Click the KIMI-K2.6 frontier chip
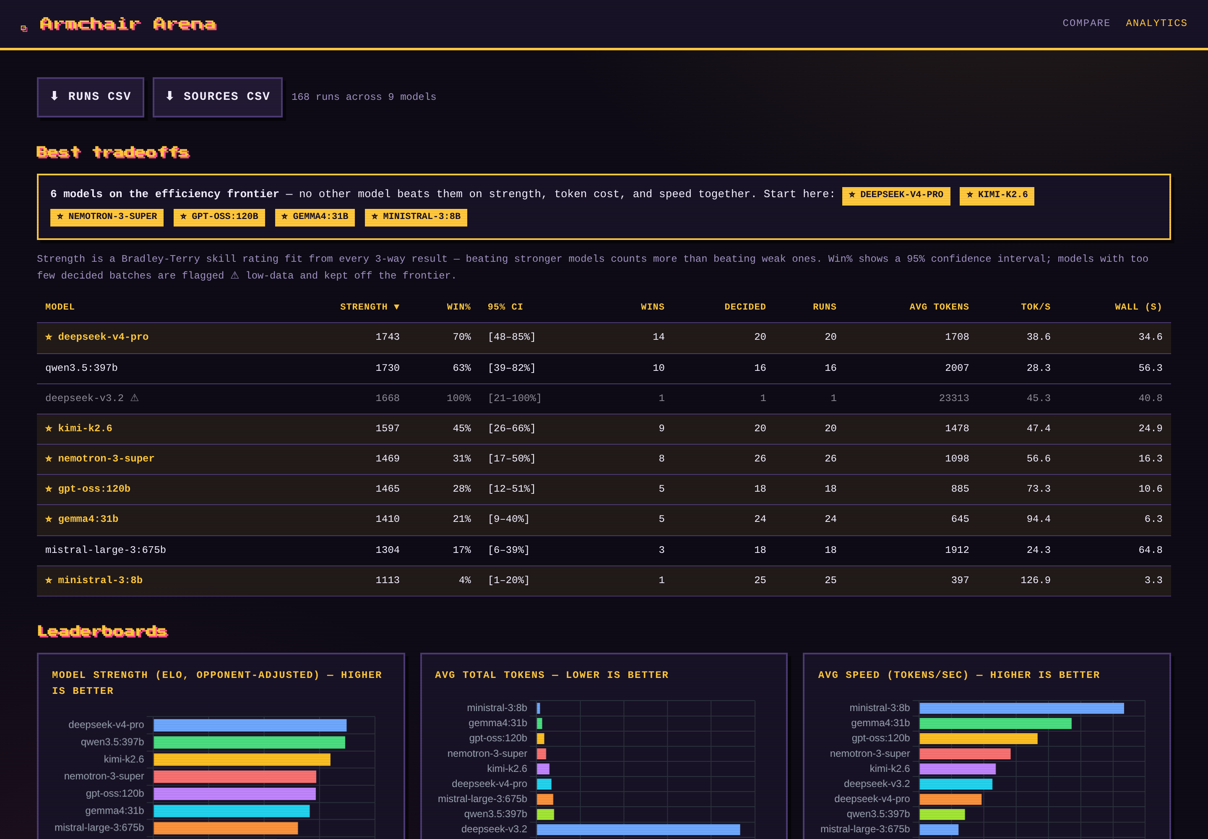This screenshot has height=839, width=1208. point(997,195)
